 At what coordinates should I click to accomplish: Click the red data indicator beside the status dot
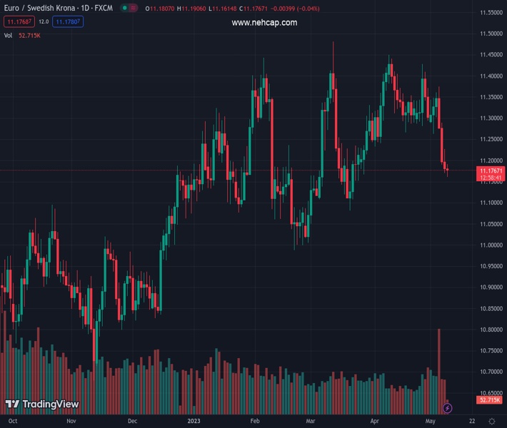tap(133, 8)
